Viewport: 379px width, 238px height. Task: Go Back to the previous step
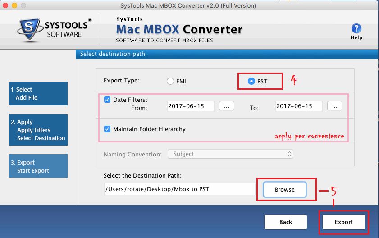[286, 222]
